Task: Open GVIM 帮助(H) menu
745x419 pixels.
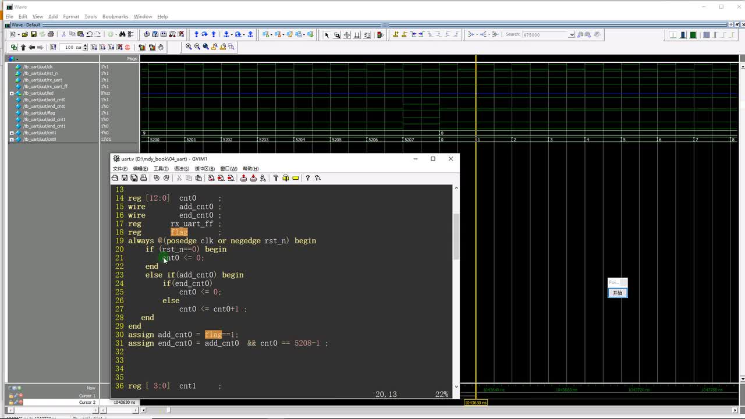Action: (251, 169)
